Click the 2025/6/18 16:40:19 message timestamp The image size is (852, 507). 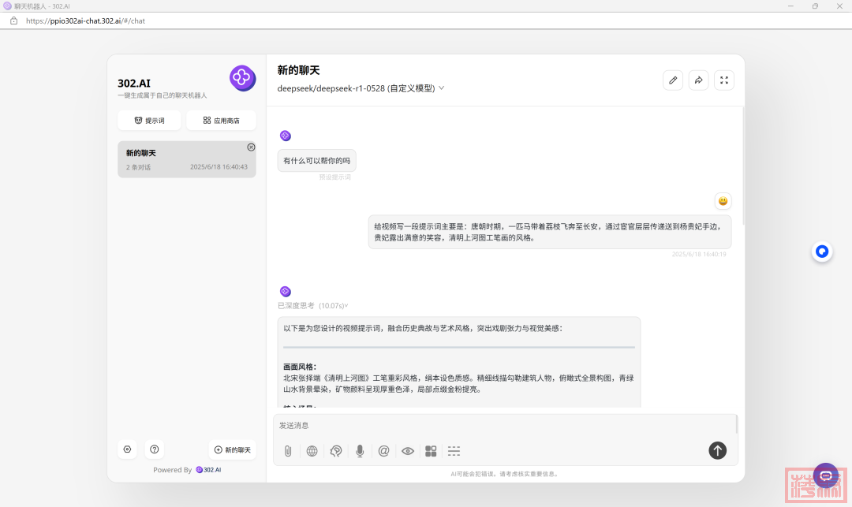tap(699, 254)
